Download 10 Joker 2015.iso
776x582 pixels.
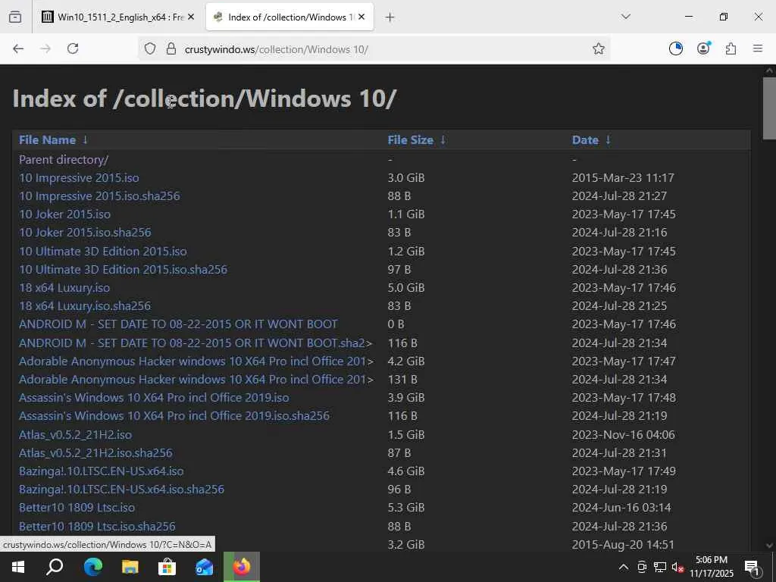click(65, 214)
